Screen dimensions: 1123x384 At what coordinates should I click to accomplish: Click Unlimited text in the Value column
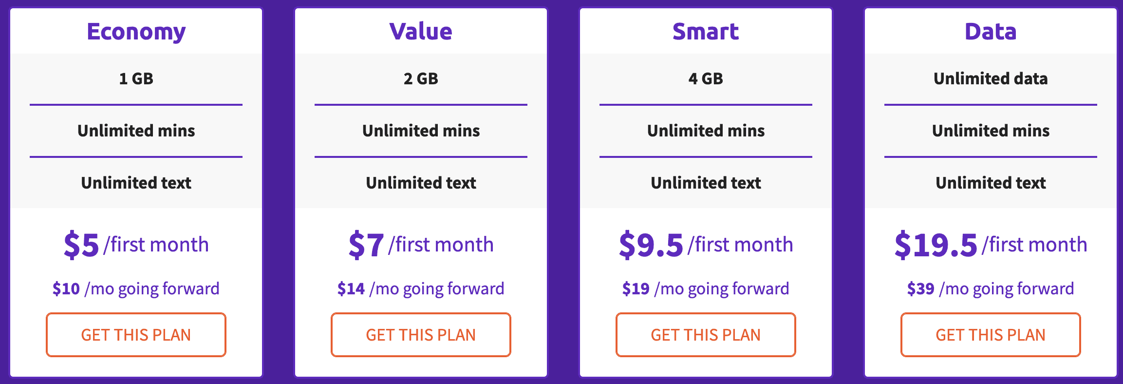[421, 183]
